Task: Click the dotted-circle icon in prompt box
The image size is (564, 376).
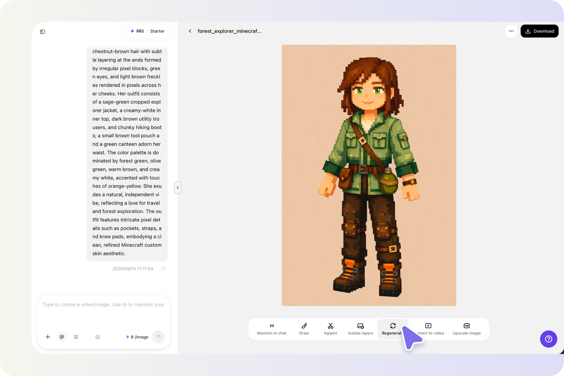Action: pyautogui.click(x=97, y=337)
